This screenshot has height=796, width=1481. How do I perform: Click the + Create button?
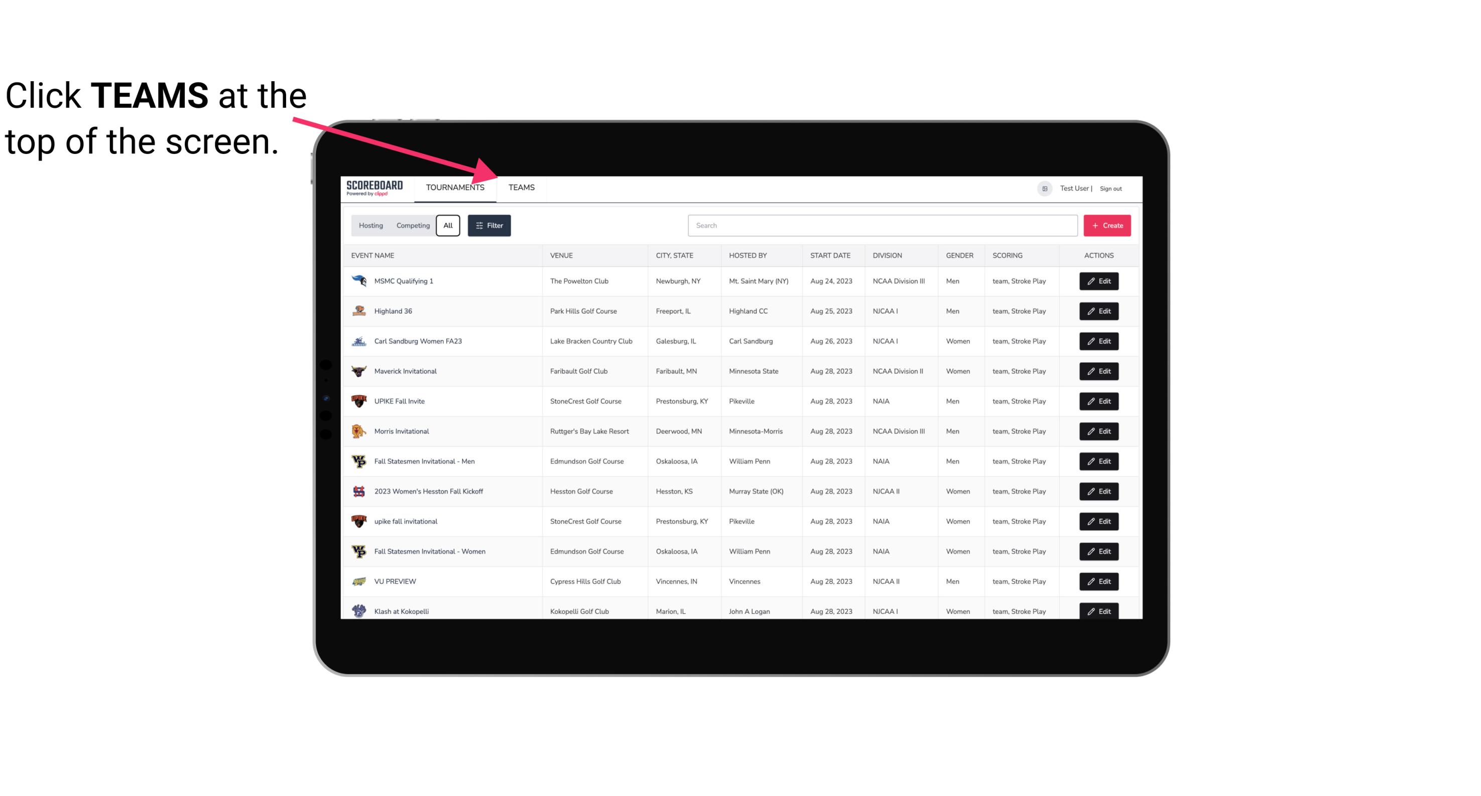(x=1107, y=225)
